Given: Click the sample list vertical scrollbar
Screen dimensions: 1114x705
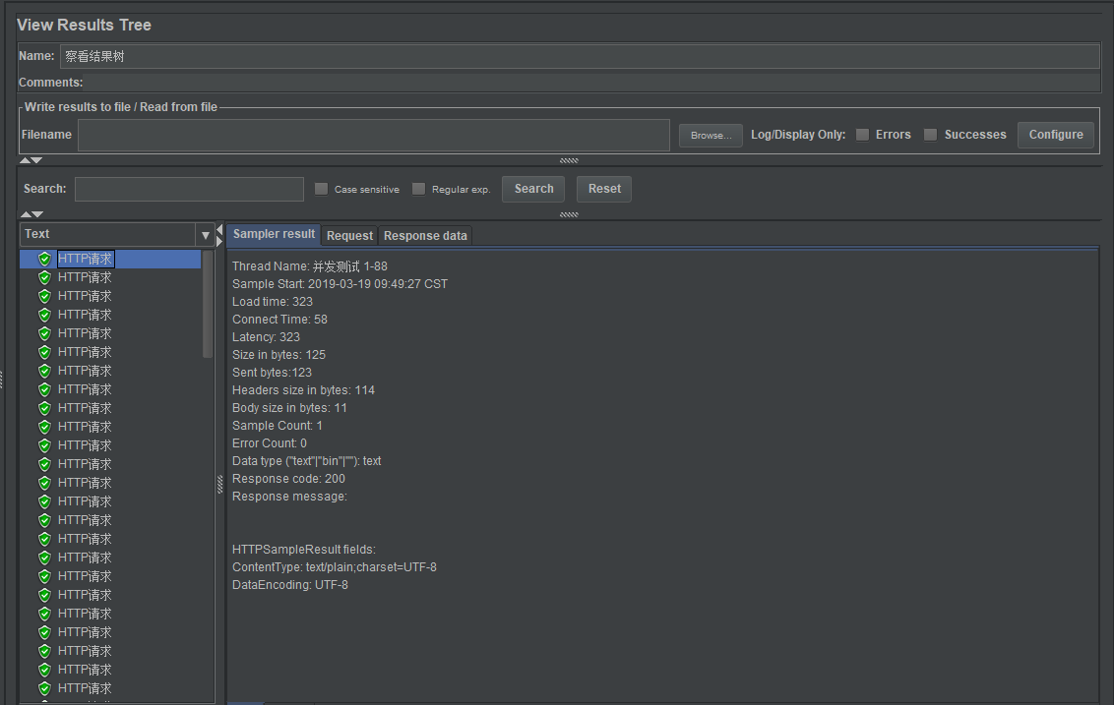Looking at the screenshot, I should click(x=208, y=304).
